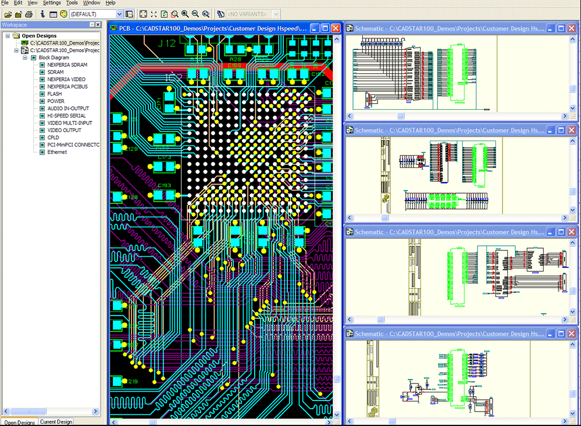Toggle the workspace window button beside DEFAULT
The height and width of the screenshot is (426, 581).
click(129, 14)
